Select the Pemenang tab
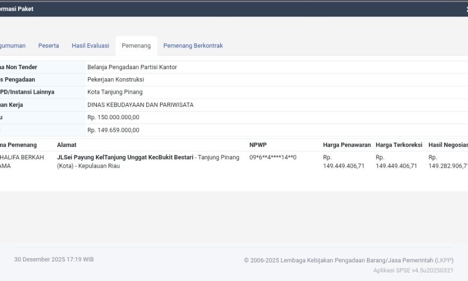This screenshot has height=281, width=468. (136, 46)
